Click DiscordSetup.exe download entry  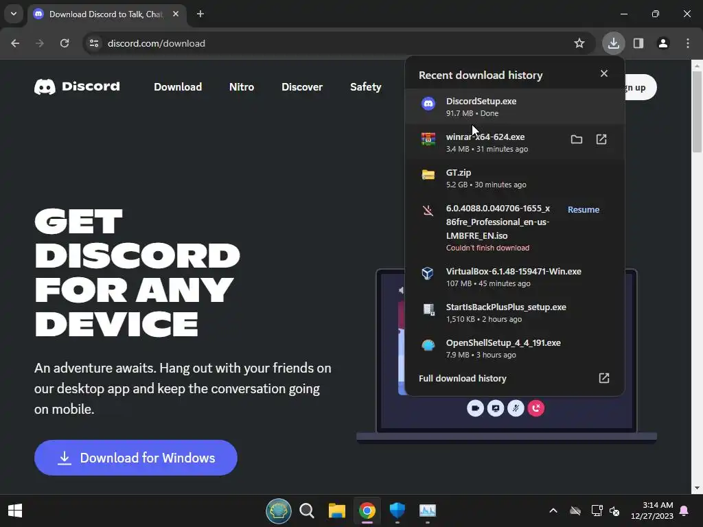click(515, 106)
